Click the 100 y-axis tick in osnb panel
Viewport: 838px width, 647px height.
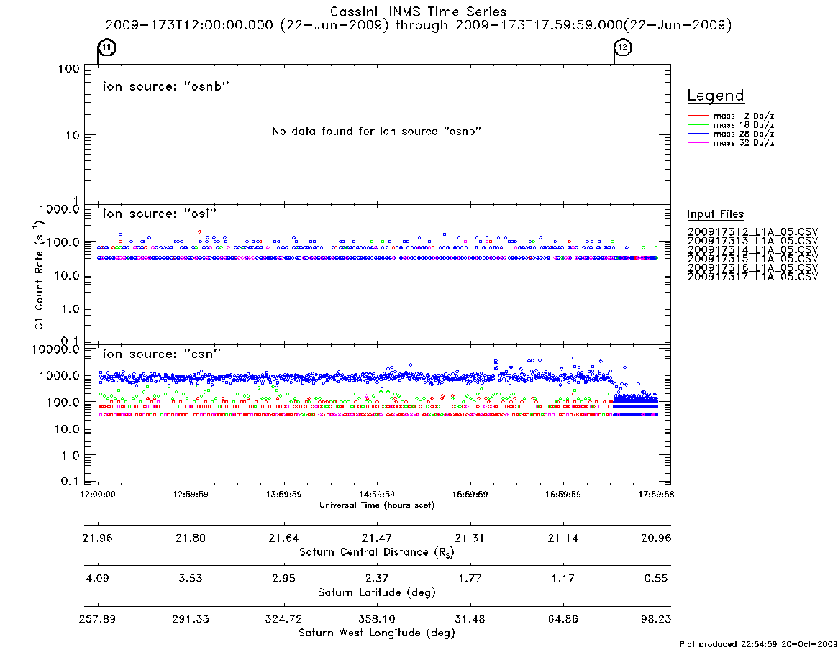69,69
